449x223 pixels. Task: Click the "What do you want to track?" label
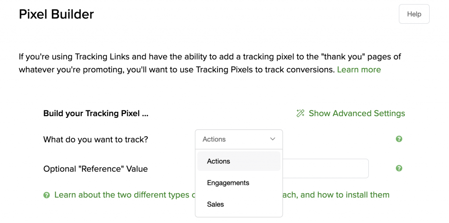[96, 139]
